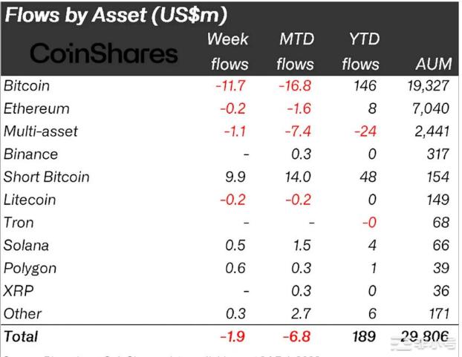Click the Total YTD flows value 189
The height and width of the screenshot is (357, 462).
363,337
